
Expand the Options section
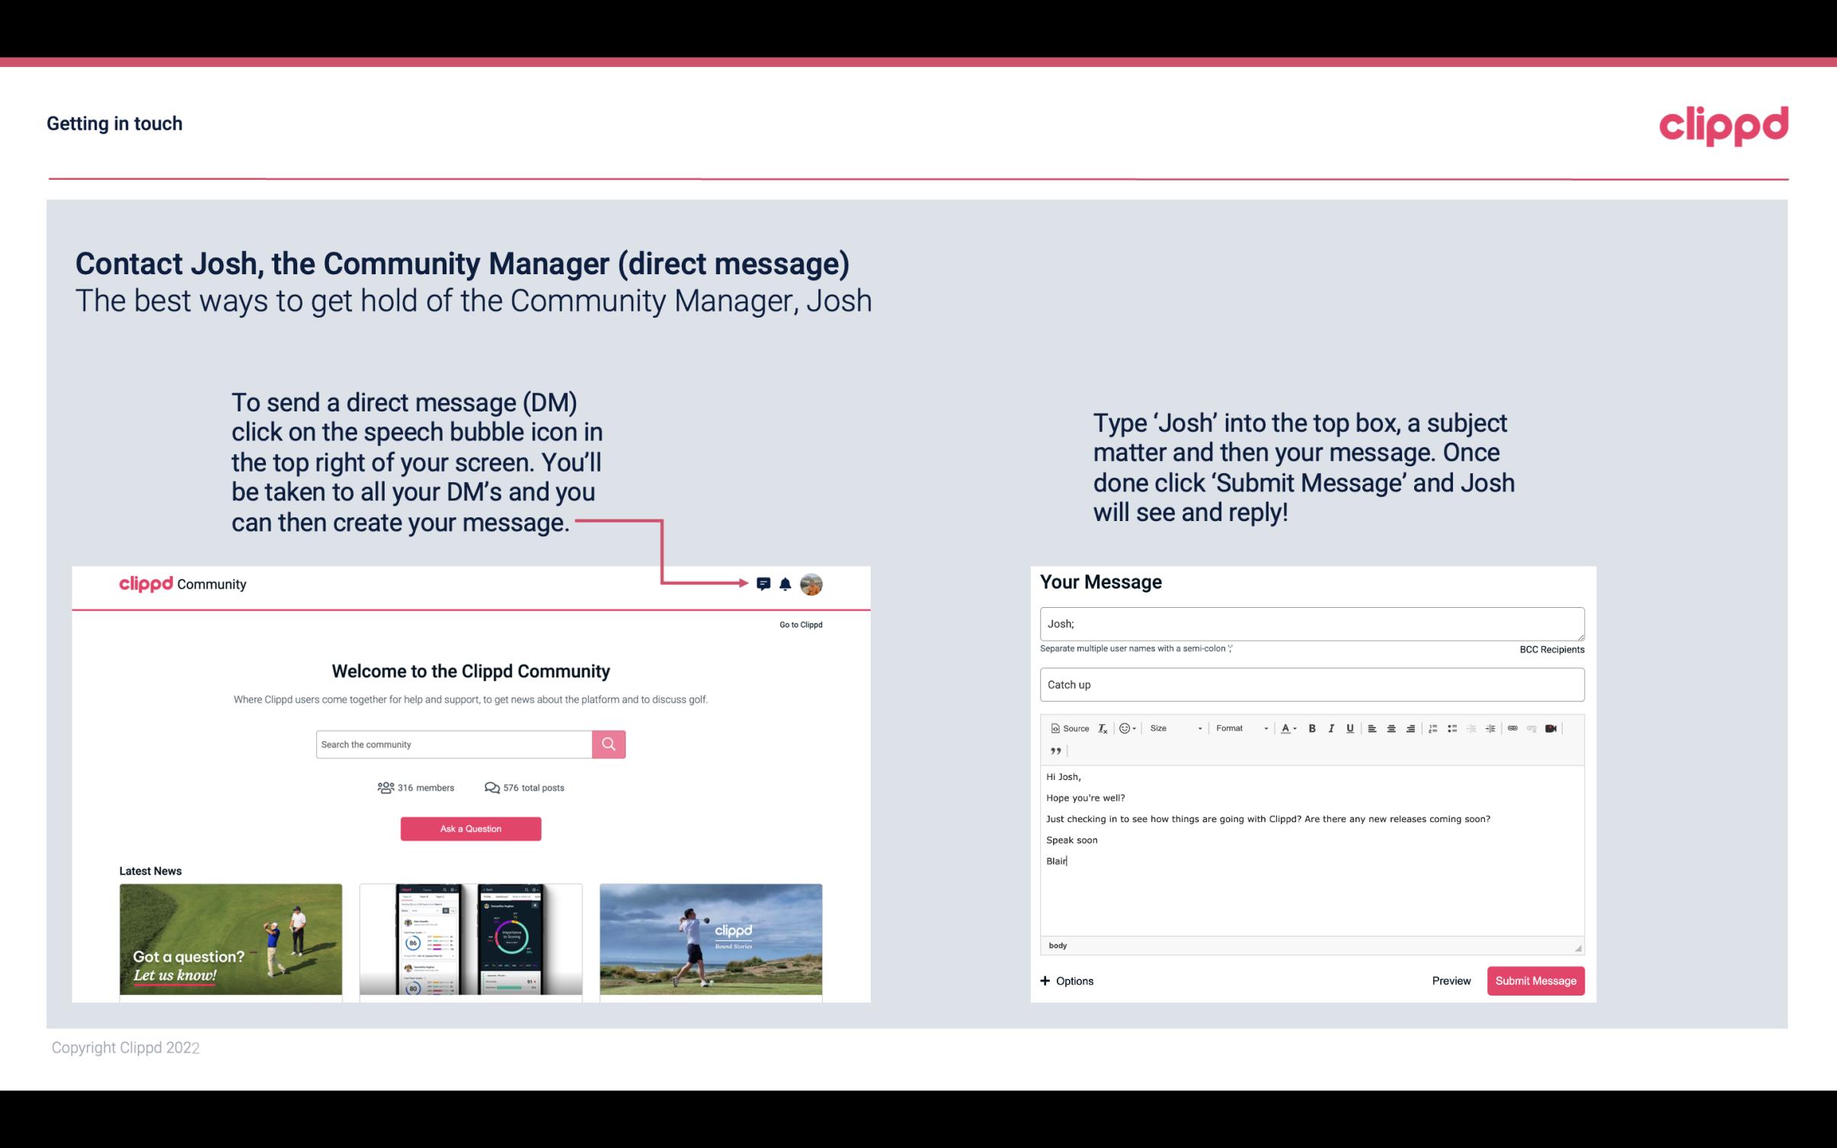pos(1064,980)
